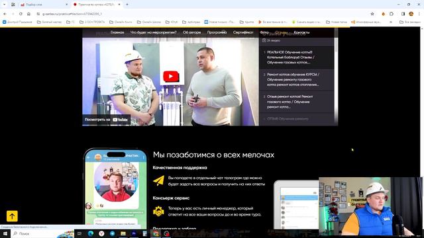Open File Explorer from the taskbar
This screenshot has width=424, height=238.
coord(123,233)
